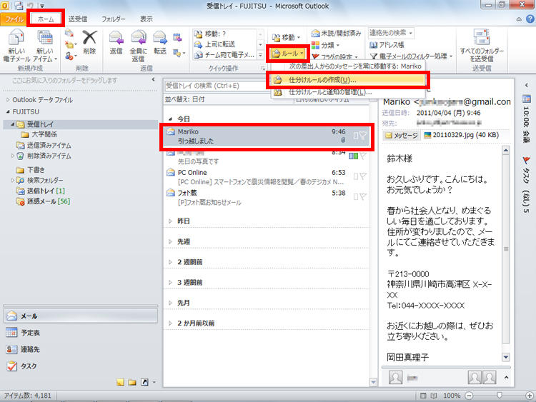
Task: Open the ルール dropdown button
Action: coord(288,54)
